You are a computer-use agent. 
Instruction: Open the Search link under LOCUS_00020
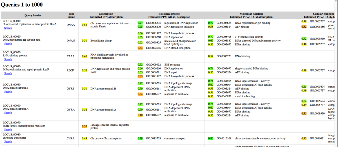point(8,43)
